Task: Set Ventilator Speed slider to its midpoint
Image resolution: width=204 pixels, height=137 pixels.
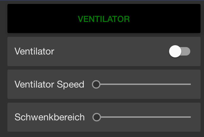Action: 143,84
